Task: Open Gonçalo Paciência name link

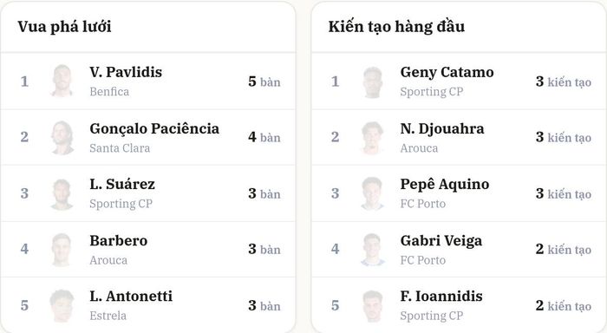Action: [x=154, y=129]
